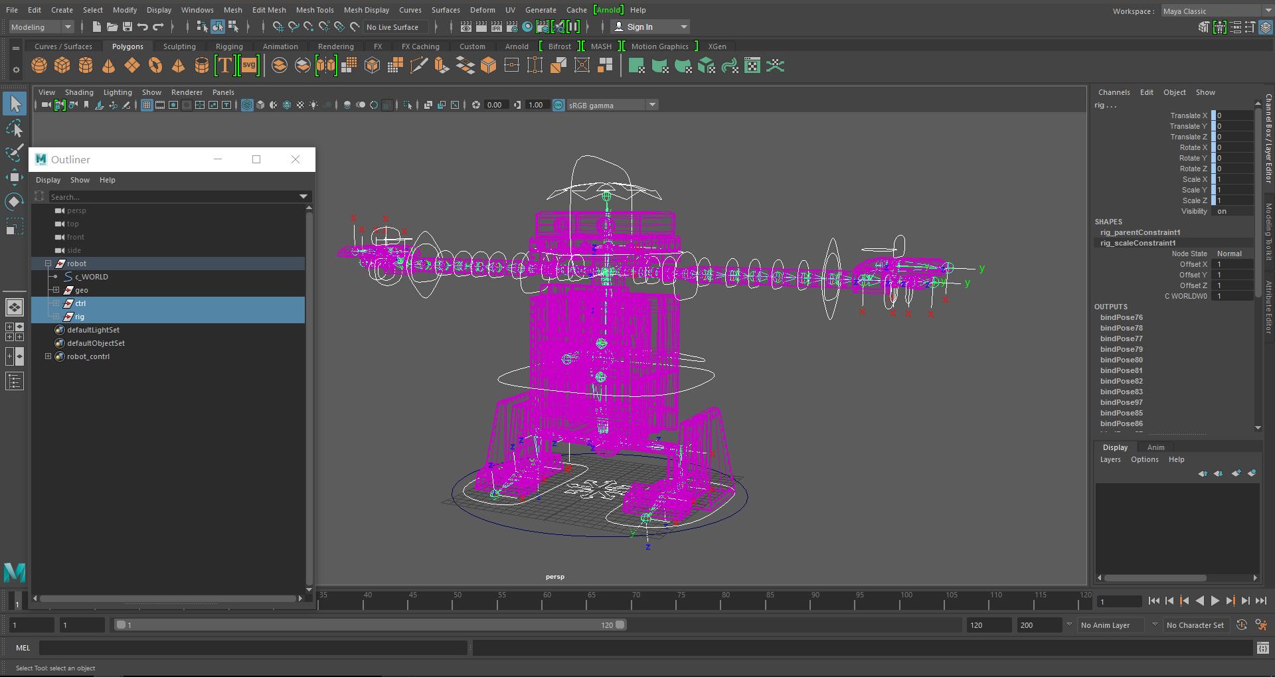Open the Mesh Tools menu

[314, 10]
